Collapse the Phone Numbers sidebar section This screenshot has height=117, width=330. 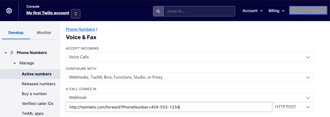6,53
